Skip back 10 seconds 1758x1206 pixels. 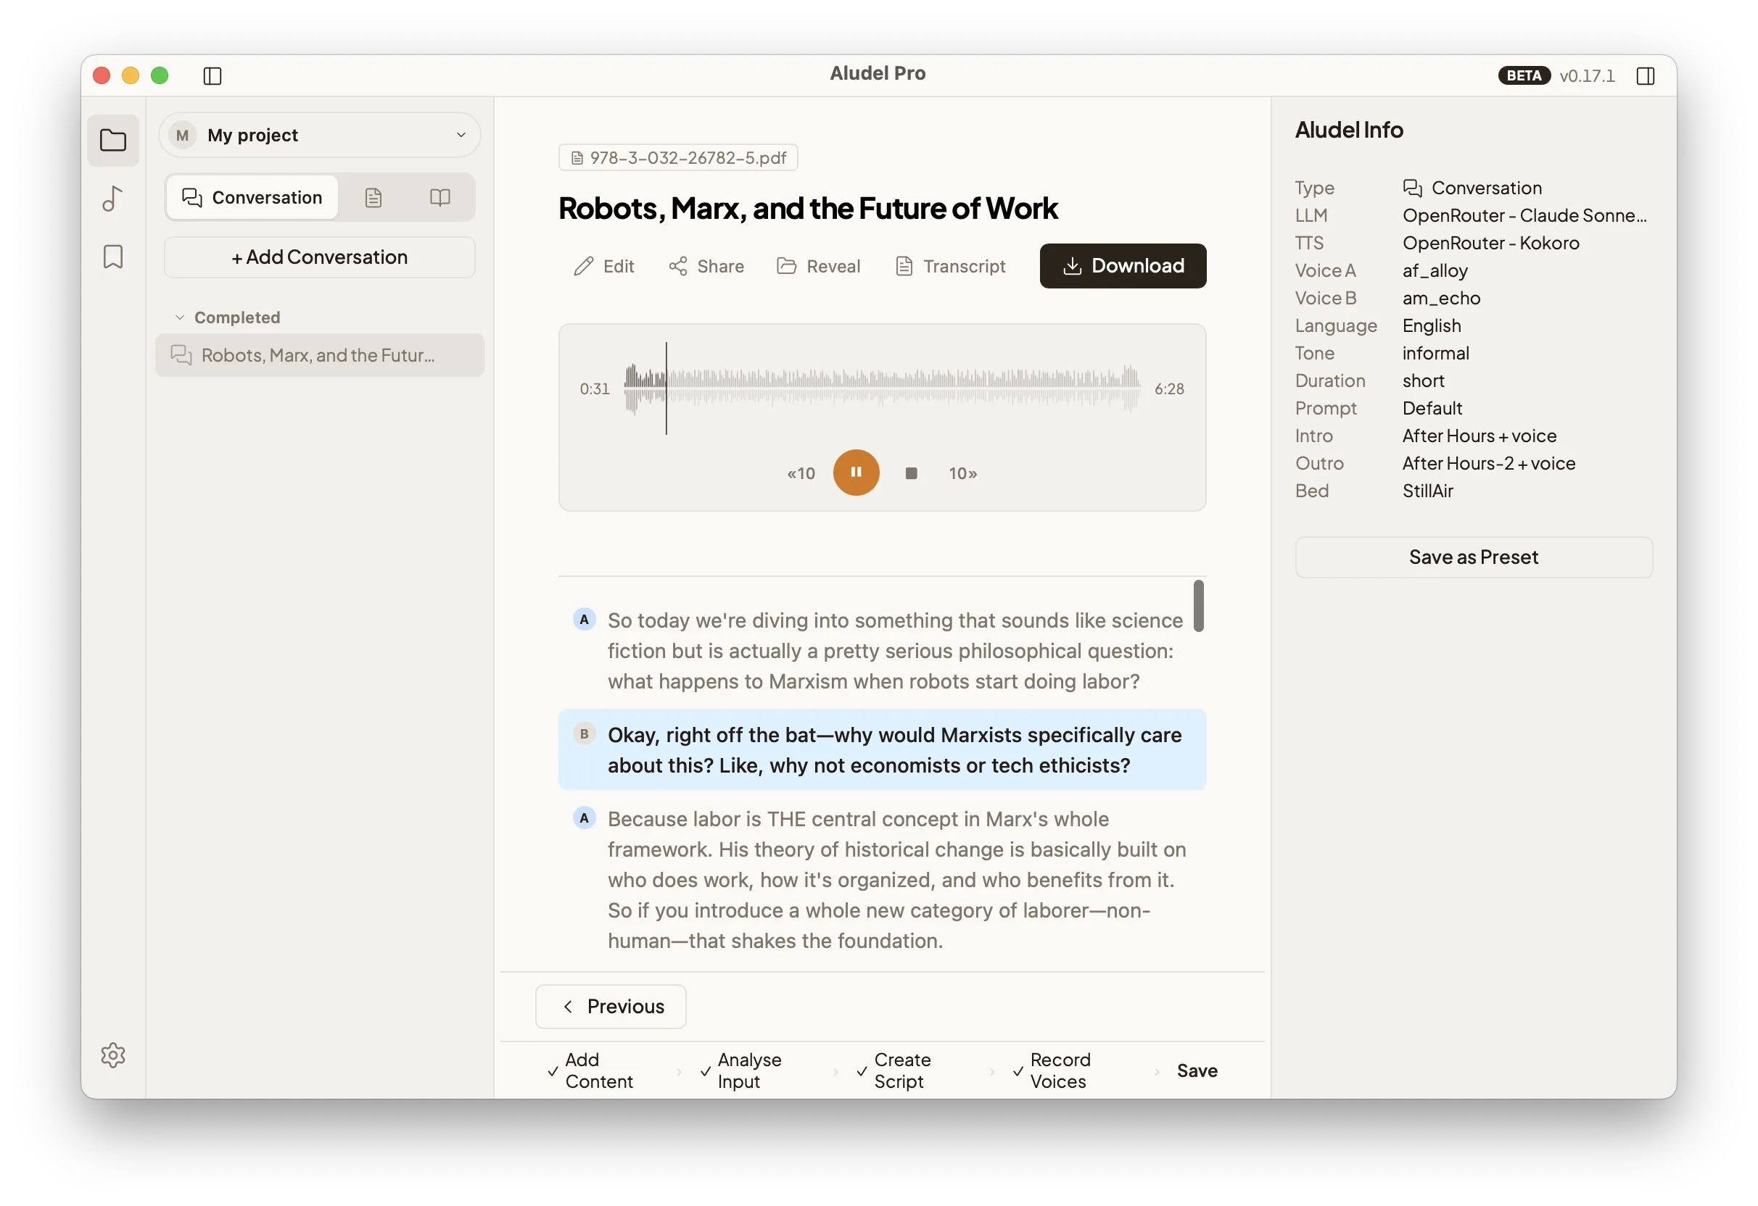click(801, 474)
